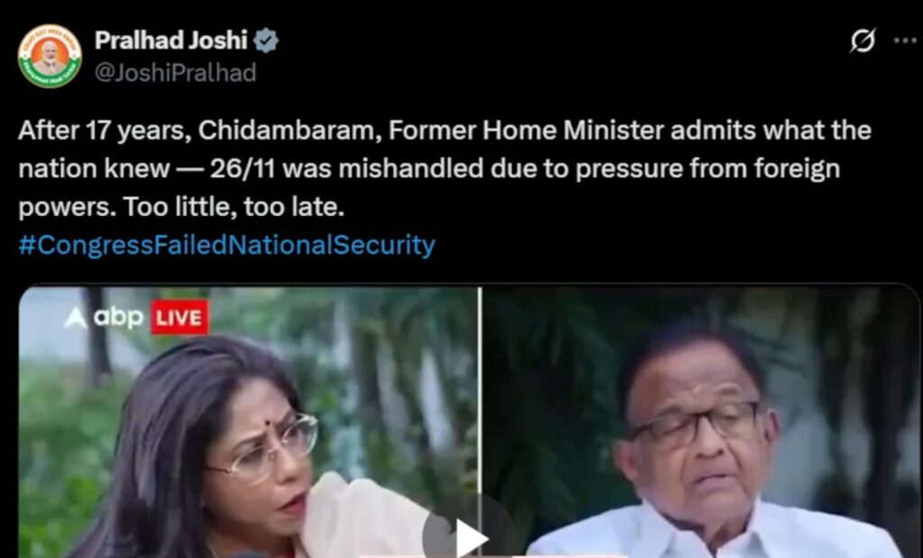
Task: Click the 26/11 mishandled text line
Action: (429, 169)
